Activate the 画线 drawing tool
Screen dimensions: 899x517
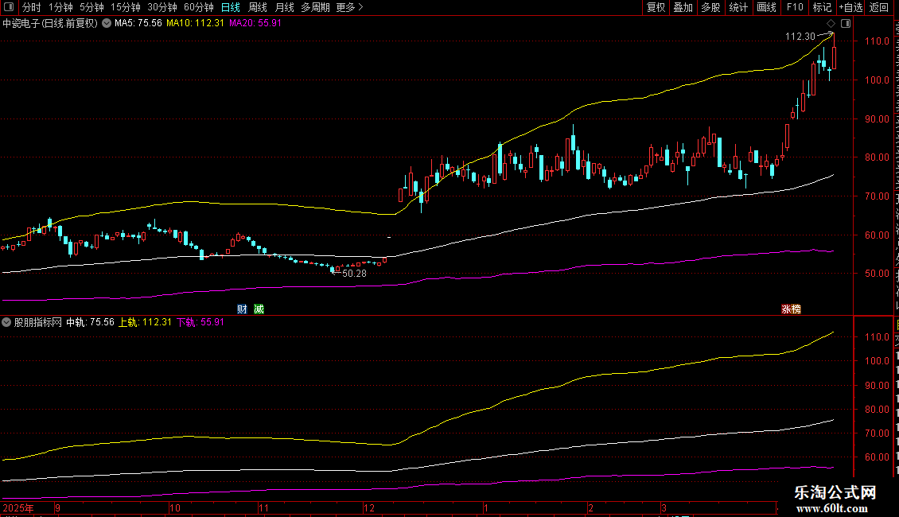(766, 7)
